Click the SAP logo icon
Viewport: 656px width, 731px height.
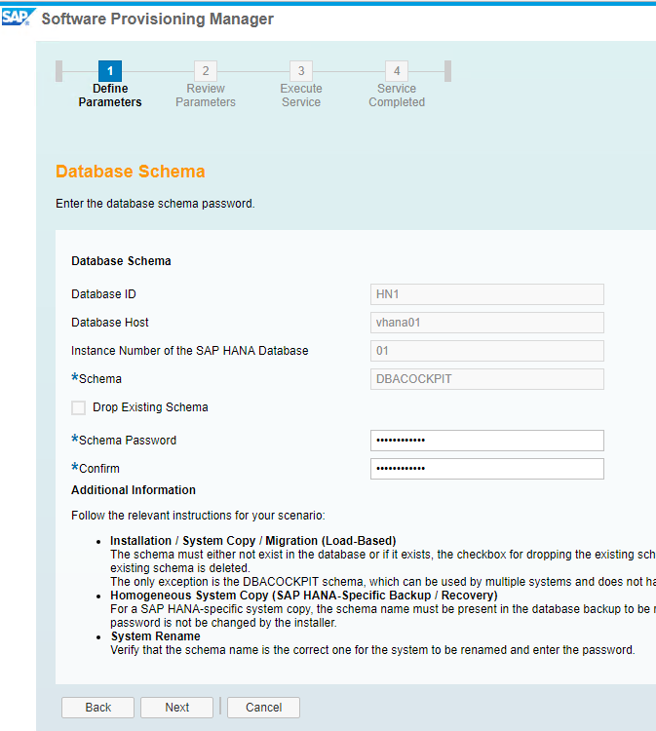(19, 18)
